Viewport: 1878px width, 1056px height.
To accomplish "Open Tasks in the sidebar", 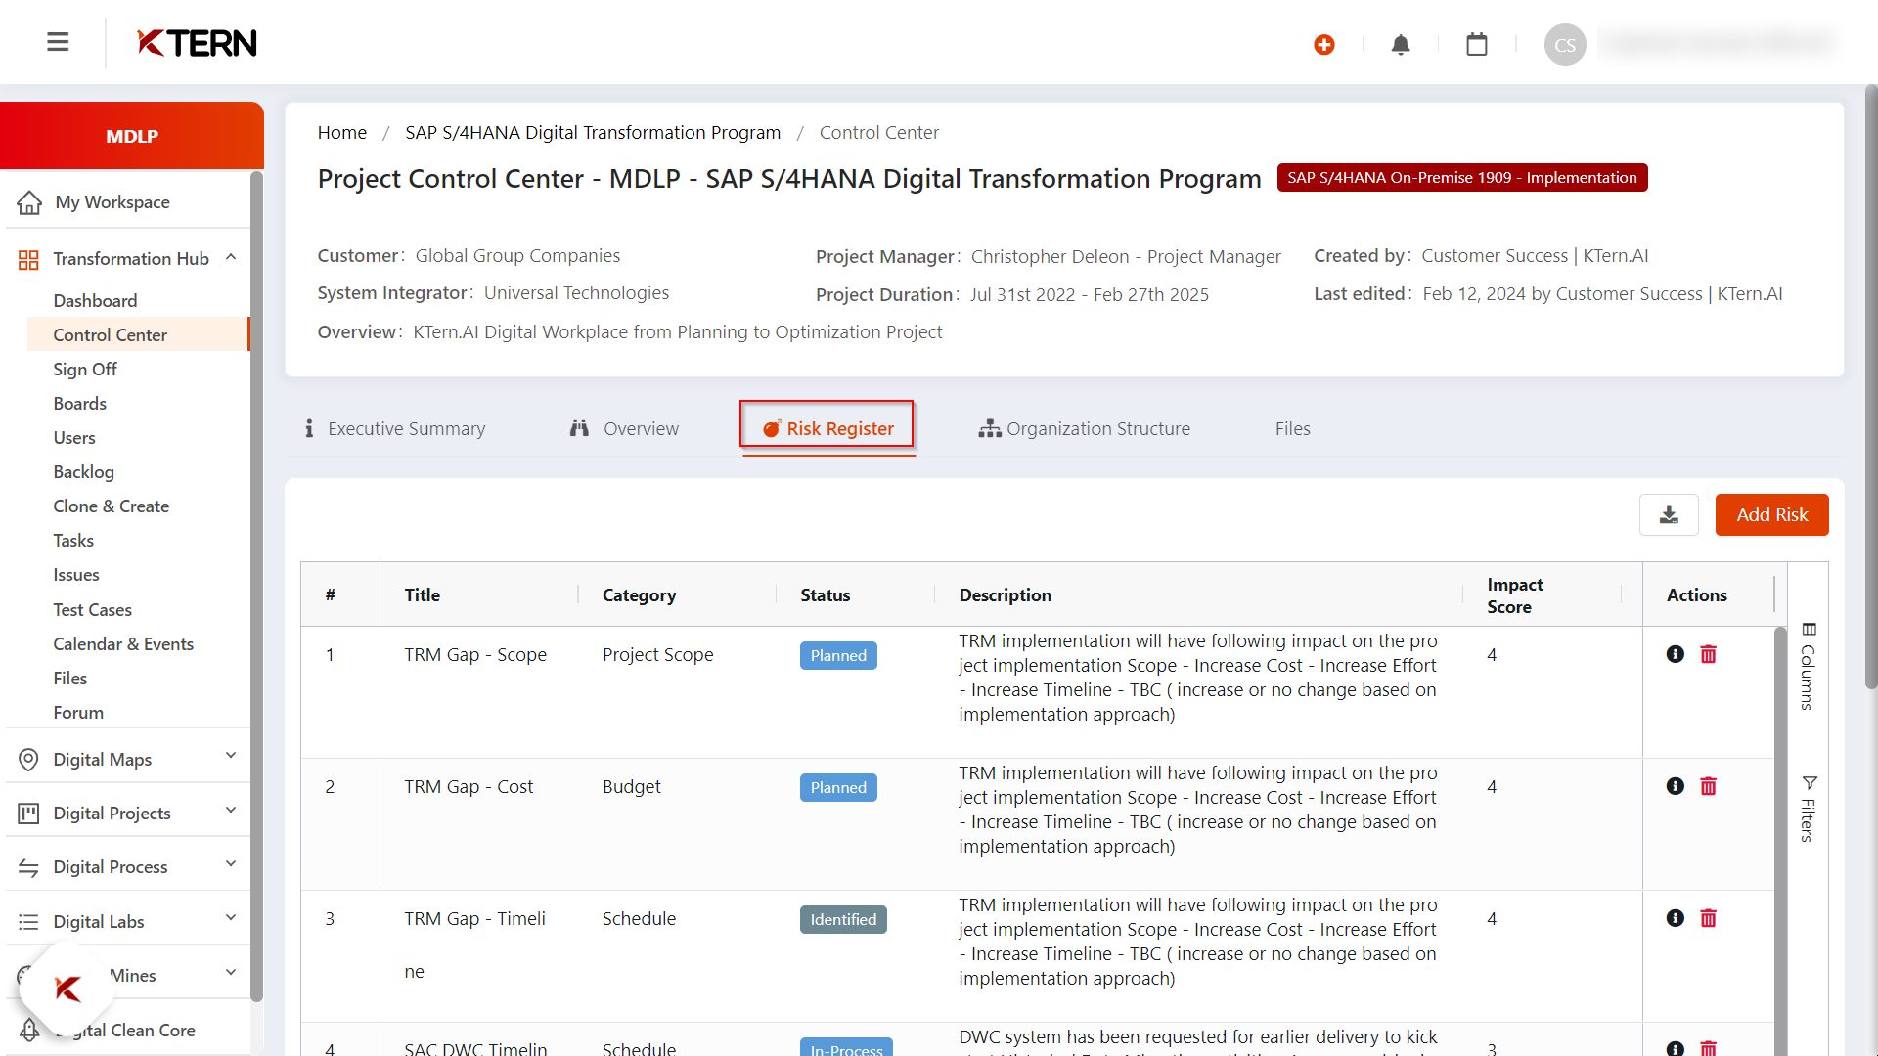I will (73, 540).
